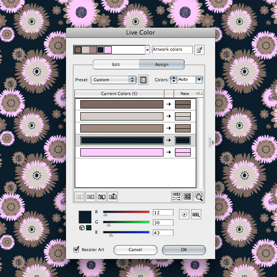
Task: Click the out of gamut cube icon
Action: (82, 228)
